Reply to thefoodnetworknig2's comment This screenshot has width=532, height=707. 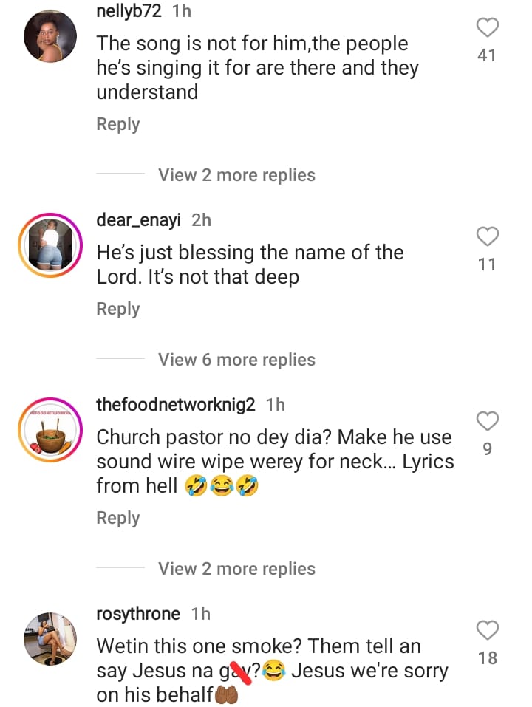point(118,518)
